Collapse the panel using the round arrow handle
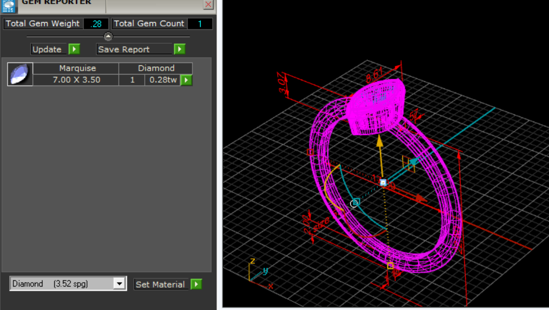This screenshot has height=310, width=549. (x=108, y=36)
